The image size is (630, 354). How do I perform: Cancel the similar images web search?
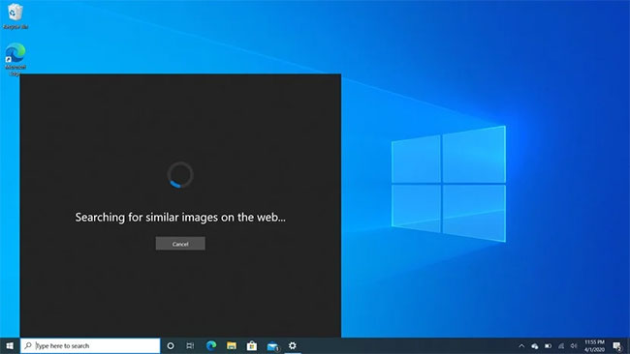point(180,244)
